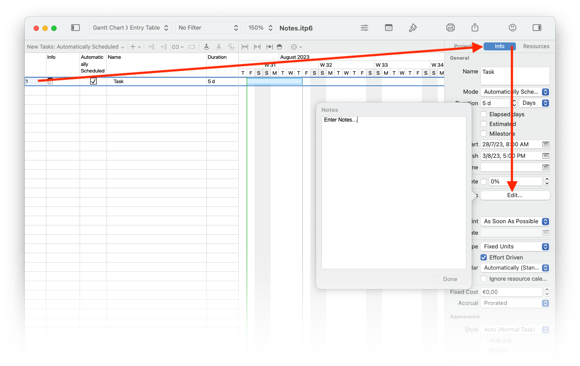Open the Days duration unit dropdown
Viewport: 580px width, 366px height.
point(534,103)
